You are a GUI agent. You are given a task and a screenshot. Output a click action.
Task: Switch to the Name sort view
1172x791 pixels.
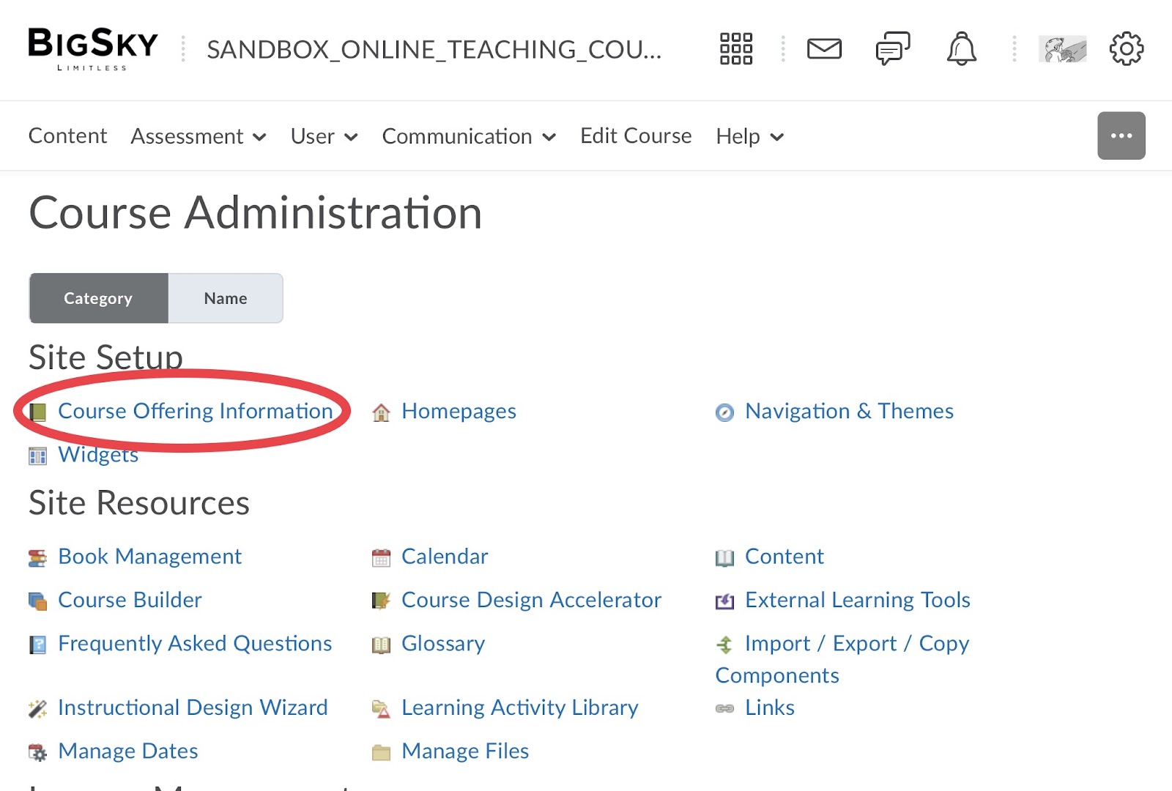226,298
